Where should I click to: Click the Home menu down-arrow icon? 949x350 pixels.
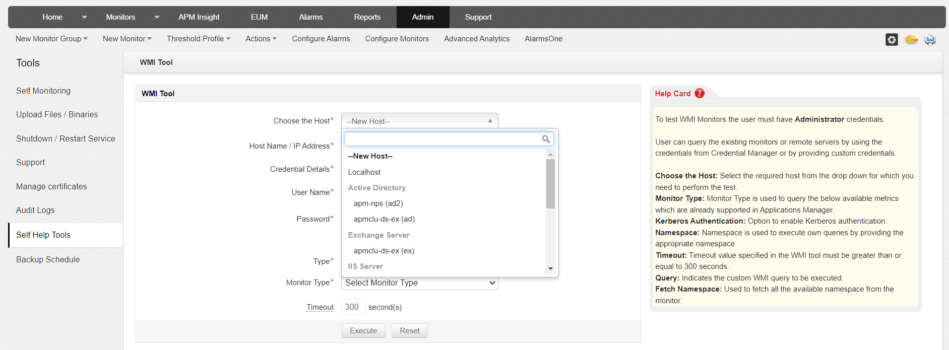pyautogui.click(x=84, y=17)
